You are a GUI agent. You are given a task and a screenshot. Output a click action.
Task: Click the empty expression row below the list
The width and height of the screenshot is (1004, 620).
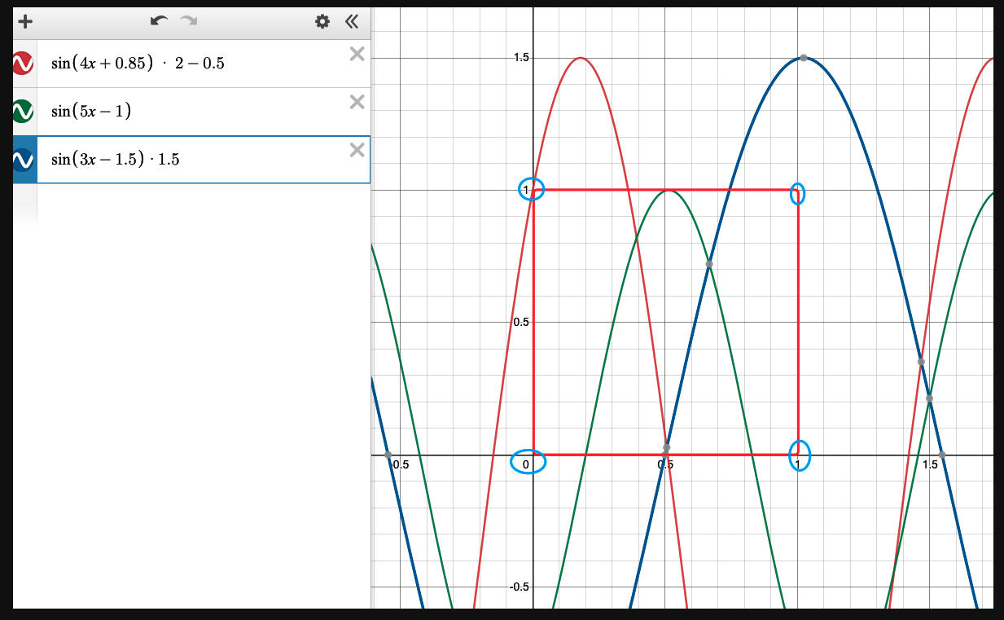pos(191,204)
